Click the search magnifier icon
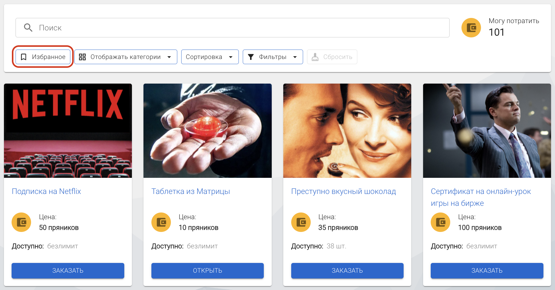 [x=28, y=28]
